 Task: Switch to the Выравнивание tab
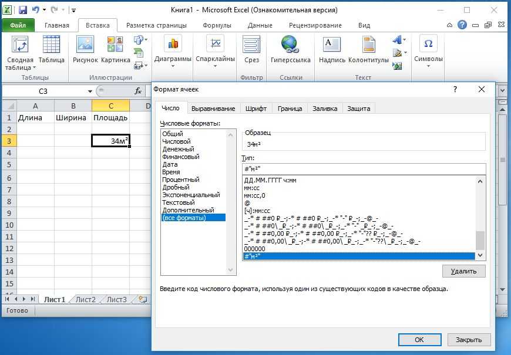(213, 109)
